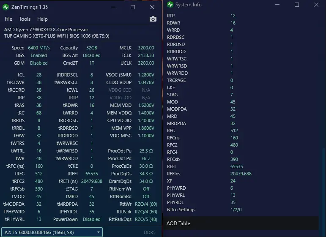
Task: Click the RFCns value 160 in System Info
Action: (234, 138)
